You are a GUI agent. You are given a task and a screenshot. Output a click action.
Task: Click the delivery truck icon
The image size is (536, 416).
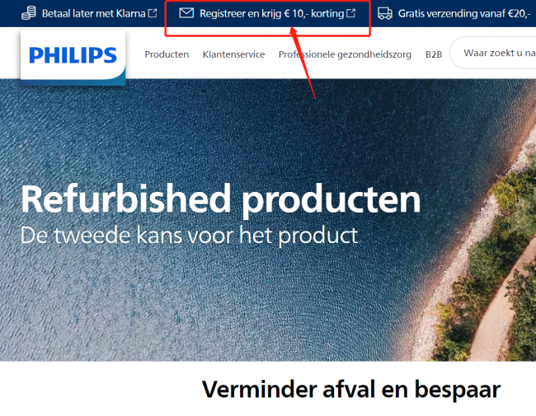[x=385, y=13]
